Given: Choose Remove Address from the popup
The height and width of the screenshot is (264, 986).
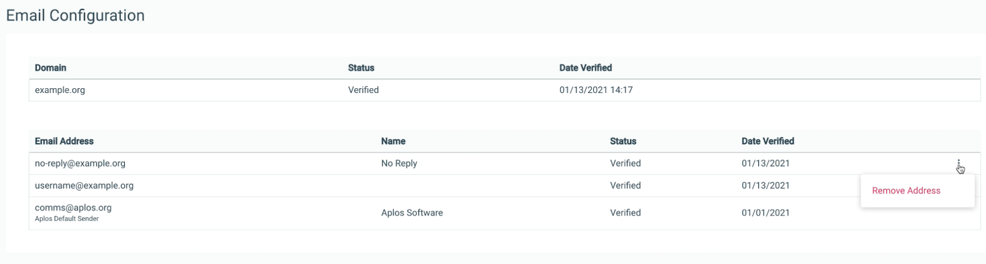Looking at the screenshot, I should point(906,191).
